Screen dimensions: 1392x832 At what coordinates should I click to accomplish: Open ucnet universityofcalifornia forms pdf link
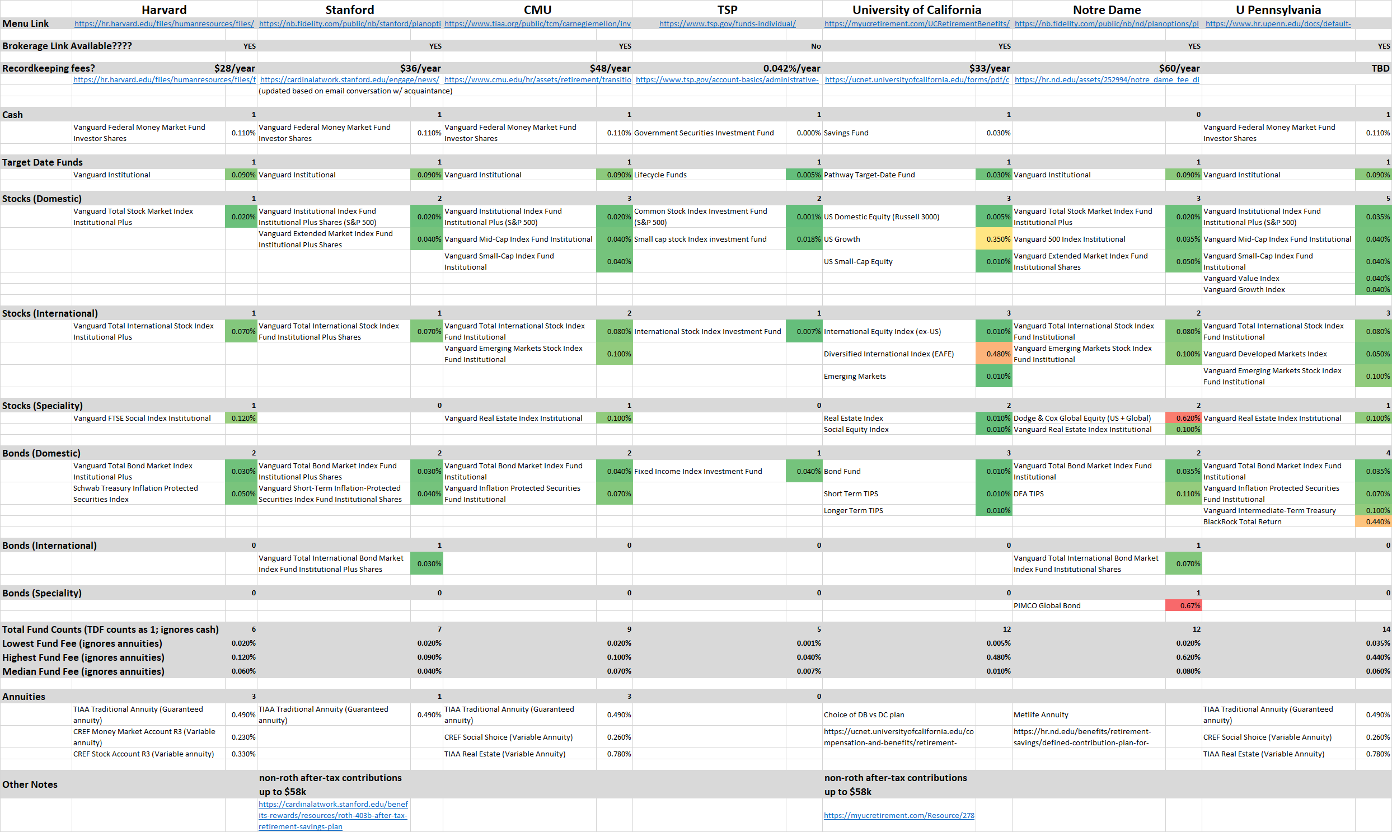pyautogui.click(x=917, y=79)
